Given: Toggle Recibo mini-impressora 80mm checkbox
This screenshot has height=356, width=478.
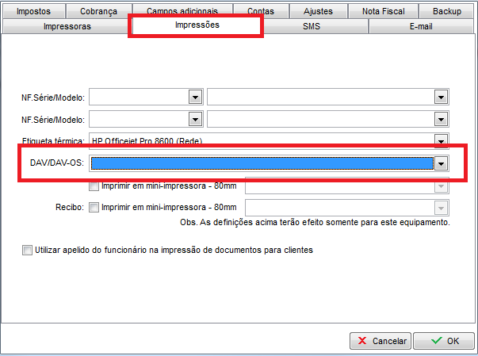Looking at the screenshot, I should 95,208.
